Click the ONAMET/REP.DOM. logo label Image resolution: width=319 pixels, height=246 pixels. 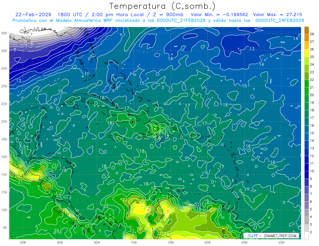[271, 236]
